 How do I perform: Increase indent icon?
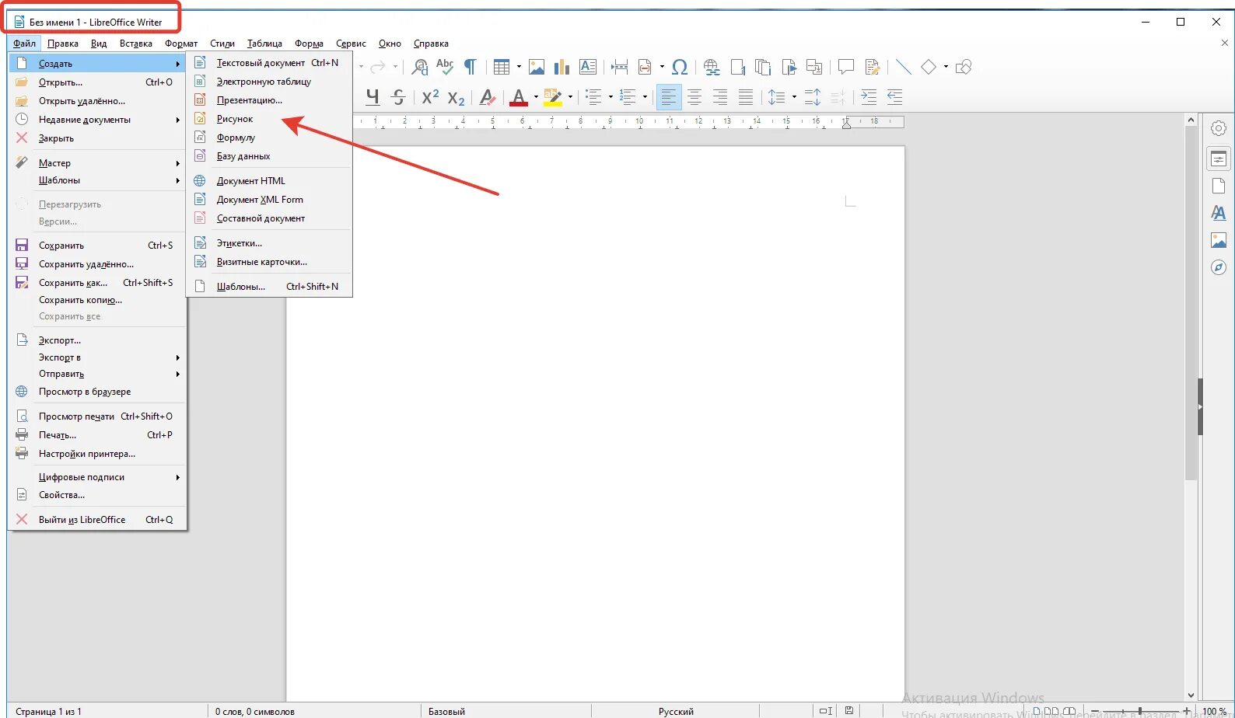869,97
